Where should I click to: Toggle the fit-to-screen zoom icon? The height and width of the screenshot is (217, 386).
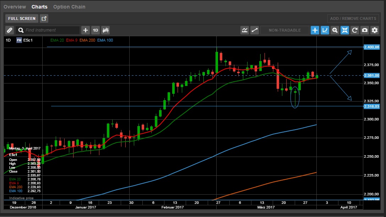click(344, 30)
